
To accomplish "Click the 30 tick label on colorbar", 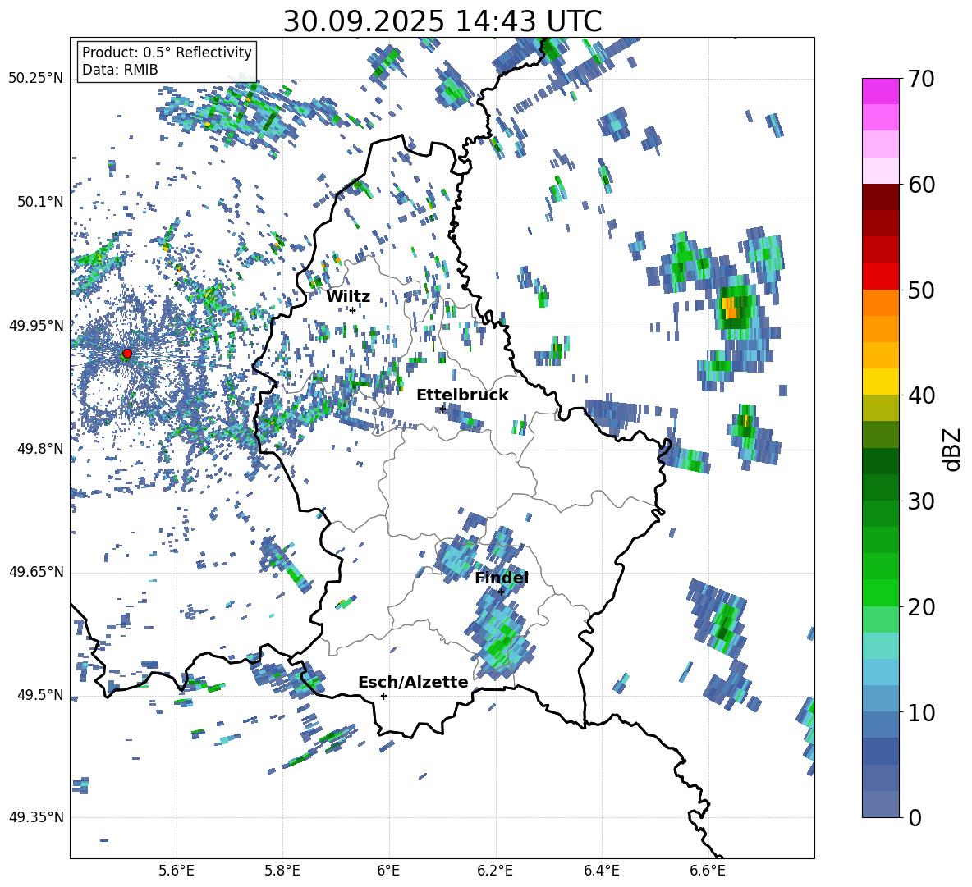I will (x=921, y=501).
